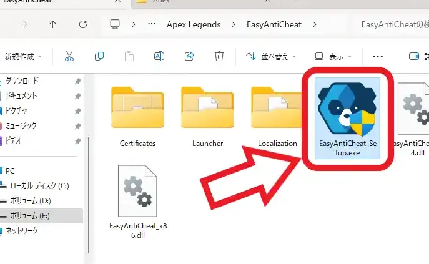
Task: Click EasyAntiCheat breadcrumb
Action: point(274,24)
